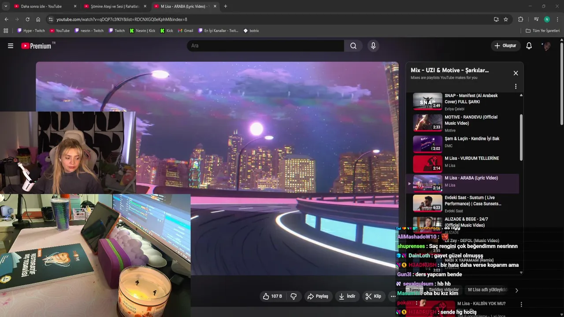
Task: Select M Lisa - ARABA (Lyric Video) entry
Action: [463, 183]
